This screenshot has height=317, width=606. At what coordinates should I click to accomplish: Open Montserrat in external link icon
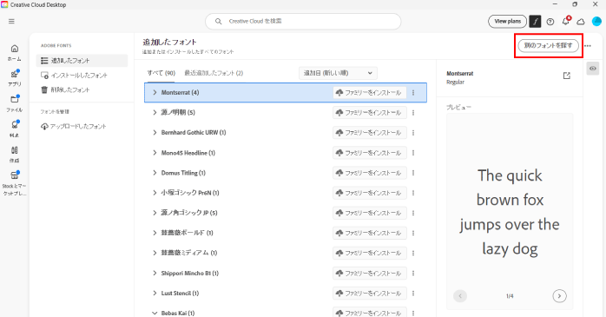tap(567, 76)
